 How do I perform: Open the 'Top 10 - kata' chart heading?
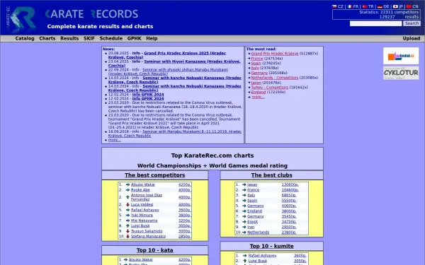coord(154,250)
